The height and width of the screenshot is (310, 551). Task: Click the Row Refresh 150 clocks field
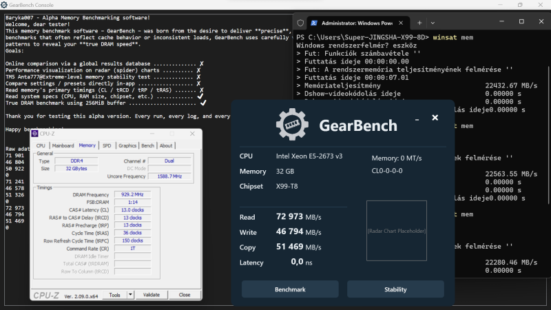tap(132, 240)
